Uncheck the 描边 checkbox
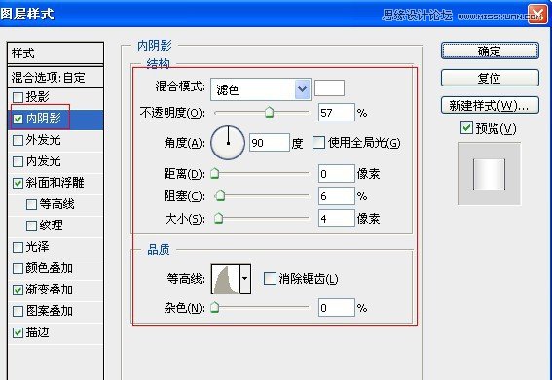552x380 pixels. click(18, 332)
